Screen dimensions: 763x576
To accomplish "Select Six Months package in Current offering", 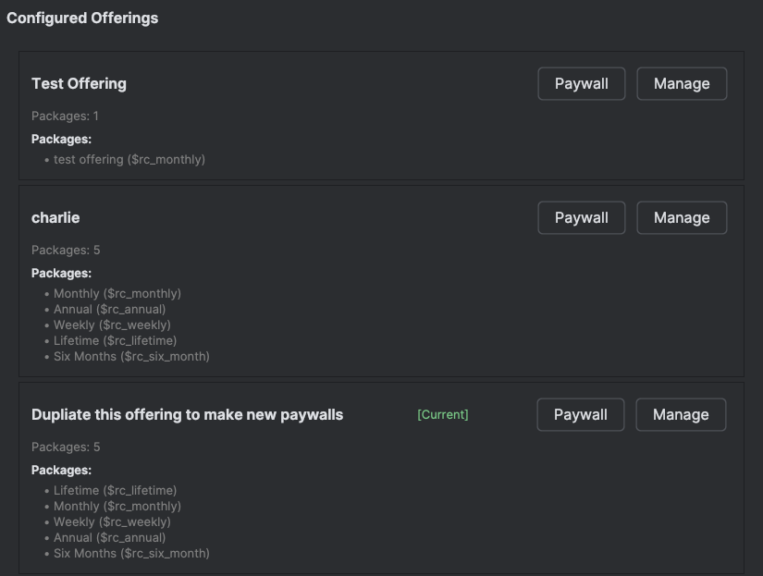I will 131,553.
